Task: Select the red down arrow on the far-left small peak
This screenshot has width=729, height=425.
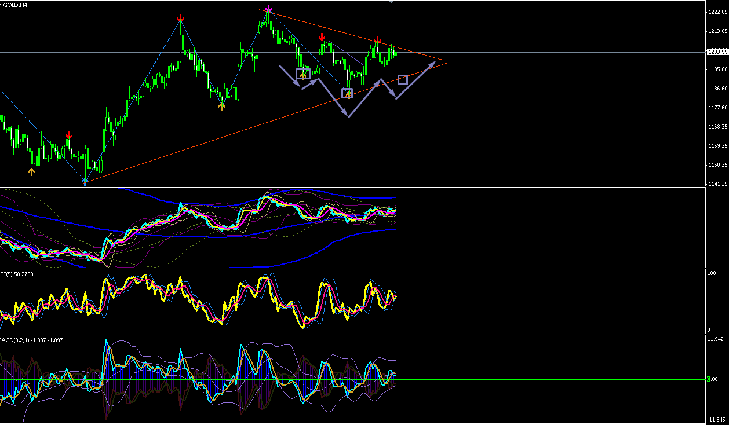Action: 70,135
